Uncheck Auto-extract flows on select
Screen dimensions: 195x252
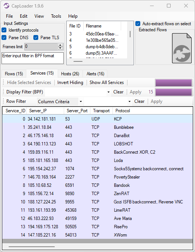(138, 24)
